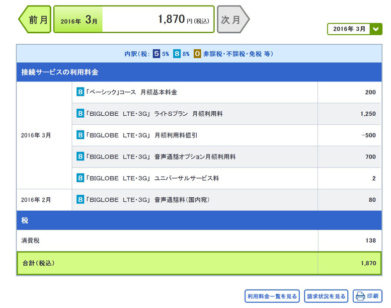Viewport: 391px width, 308px height.
Task: Click the 5% tax legend icon
Action: 156,54
